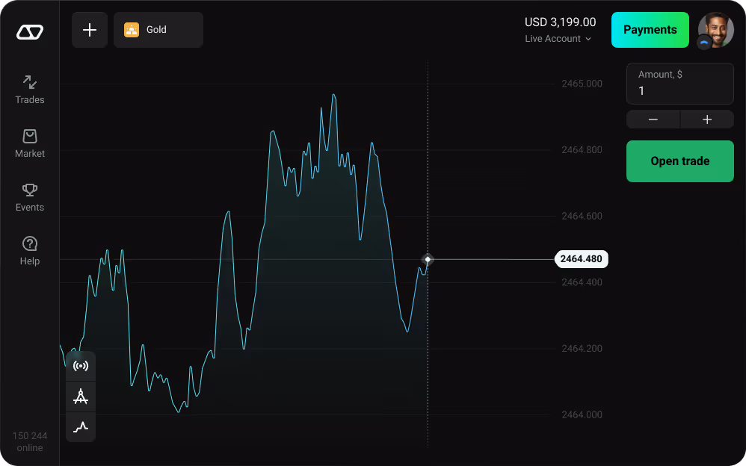Click the diamond current-price marker on chart
The width and height of the screenshot is (746, 466).
[428, 259]
